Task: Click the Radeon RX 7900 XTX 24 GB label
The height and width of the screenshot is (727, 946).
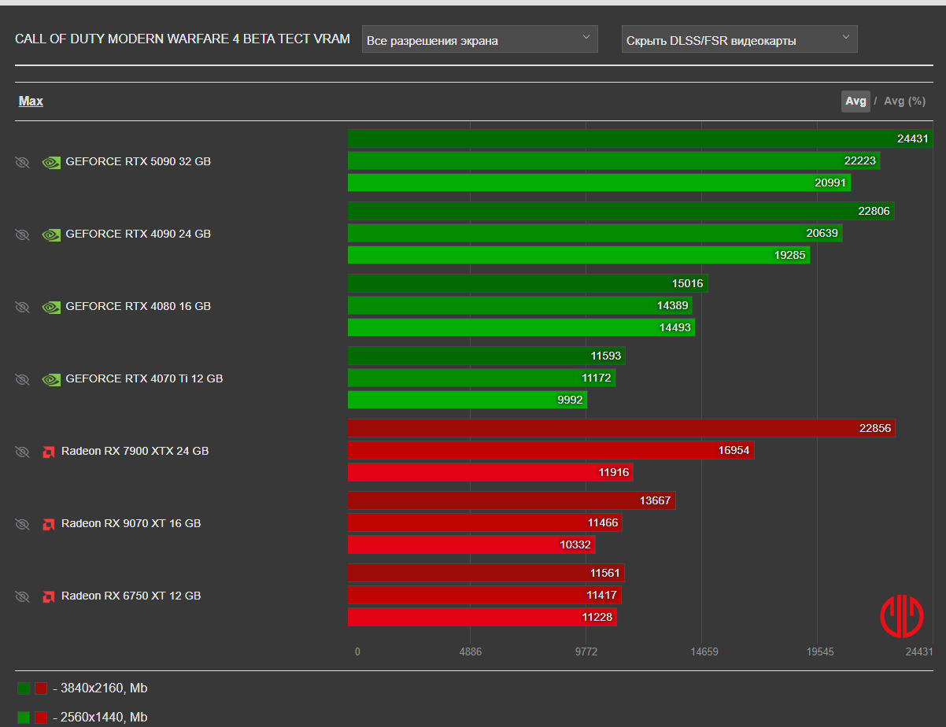Action: (x=135, y=451)
